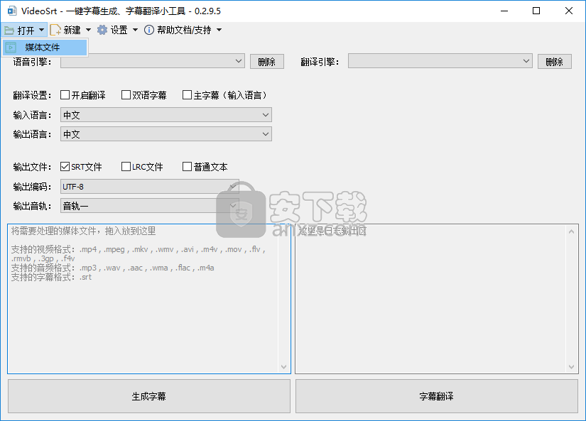The width and height of the screenshot is (586, 421).
Task: Click the new-file icon beside 新建
Action: [x=55, y=30]
